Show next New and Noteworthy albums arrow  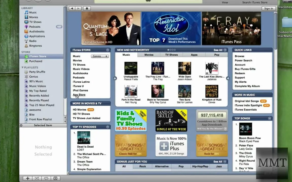click(228, 78)
